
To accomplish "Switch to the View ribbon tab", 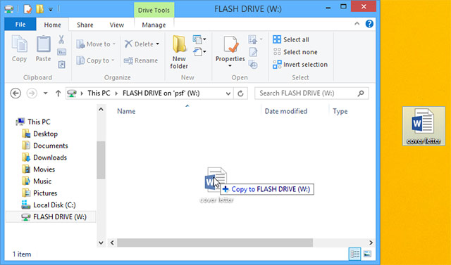I will pos(117,25).
